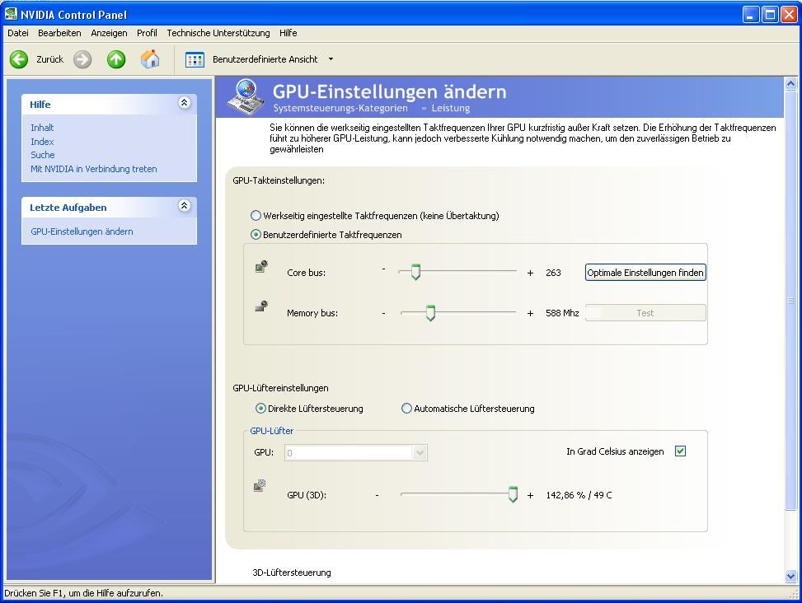The height and width of the screenshot is (603, 802).
Task: Collapse the Hilfe panel
Action: coord(184,103)
